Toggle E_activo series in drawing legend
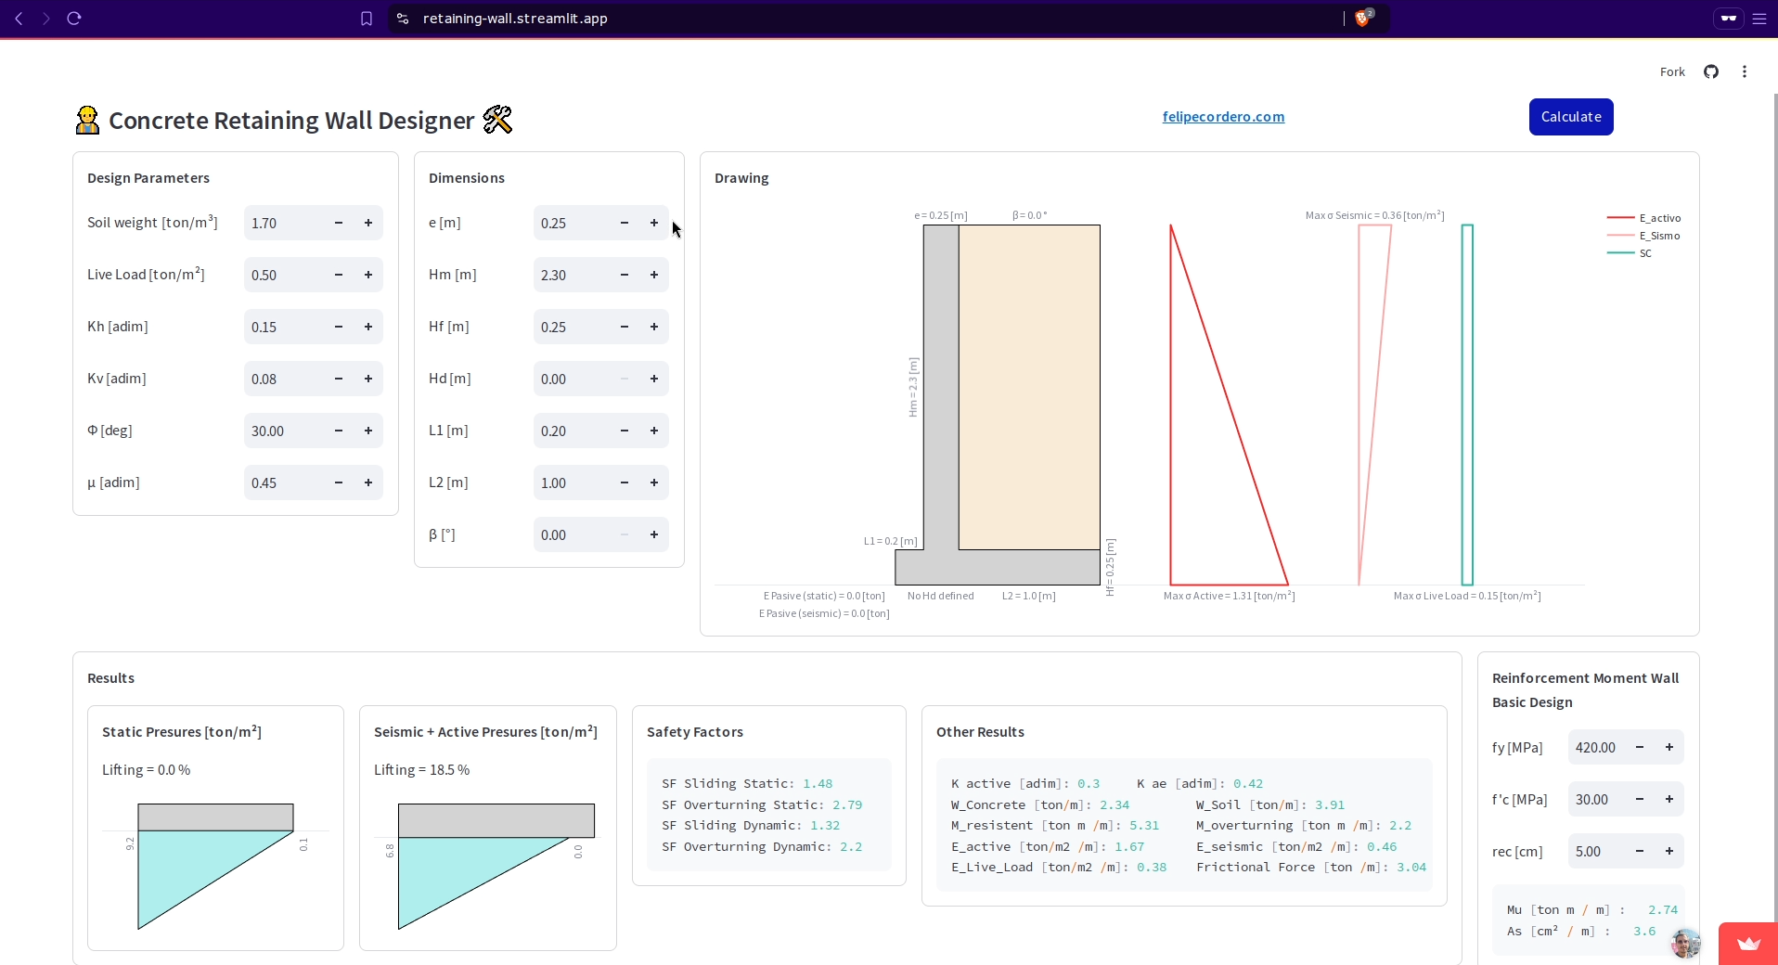This screenshot has width=1778, height=965. (x=1658, y=218)
